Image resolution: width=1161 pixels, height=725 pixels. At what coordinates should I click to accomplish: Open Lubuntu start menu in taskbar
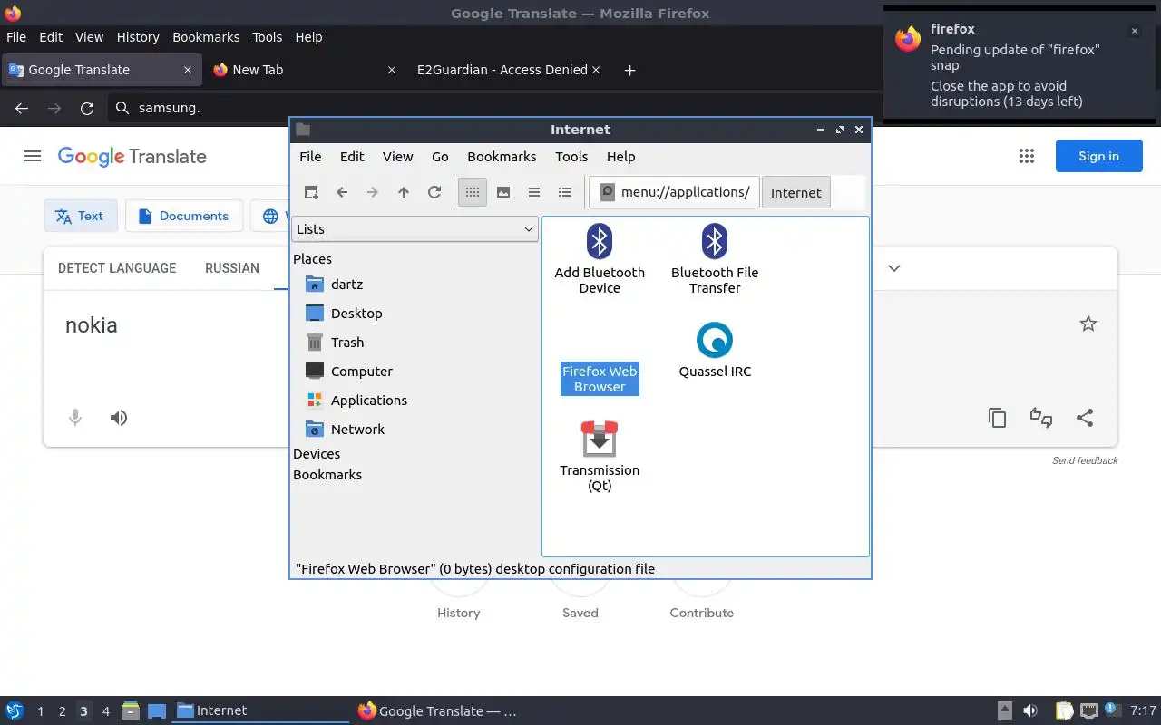[15, 710]
